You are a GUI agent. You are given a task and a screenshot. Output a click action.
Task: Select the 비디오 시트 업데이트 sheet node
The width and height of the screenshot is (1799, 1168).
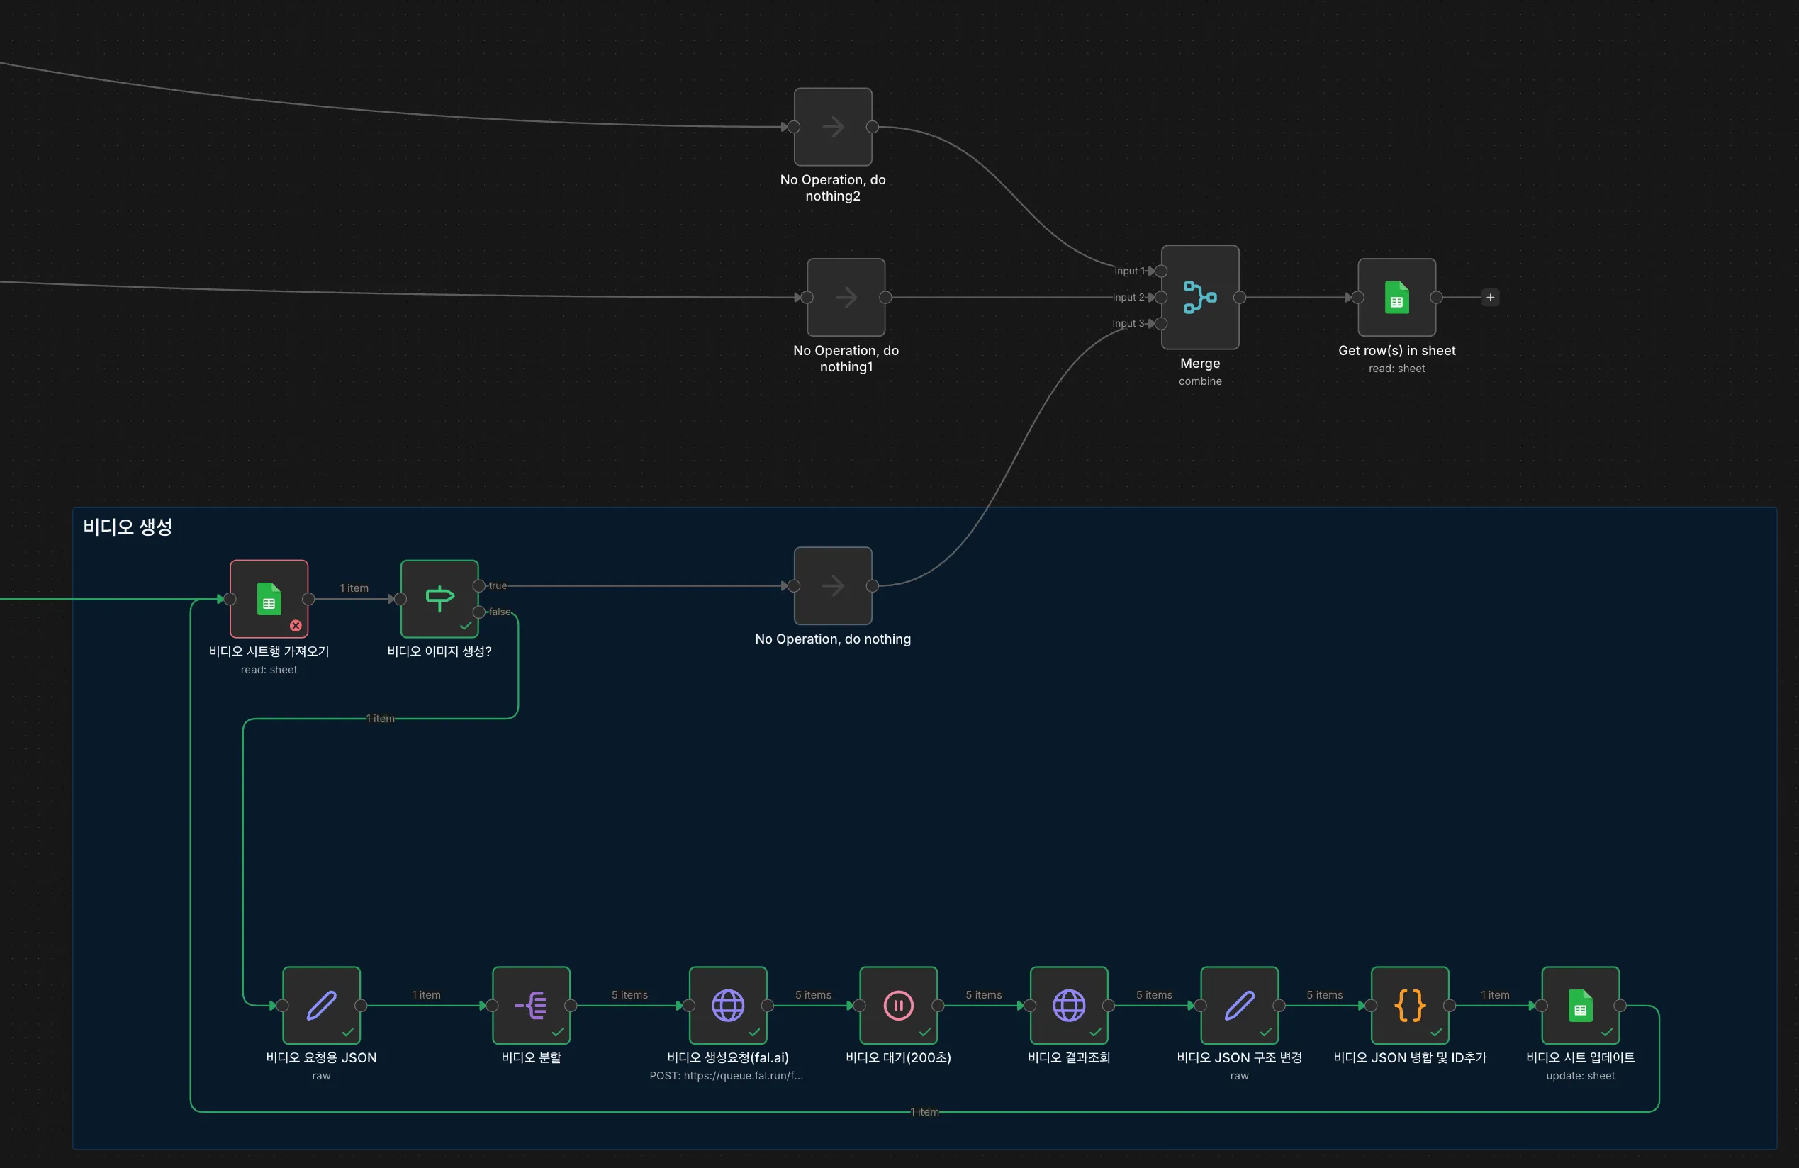[x=1580, y=1005]
